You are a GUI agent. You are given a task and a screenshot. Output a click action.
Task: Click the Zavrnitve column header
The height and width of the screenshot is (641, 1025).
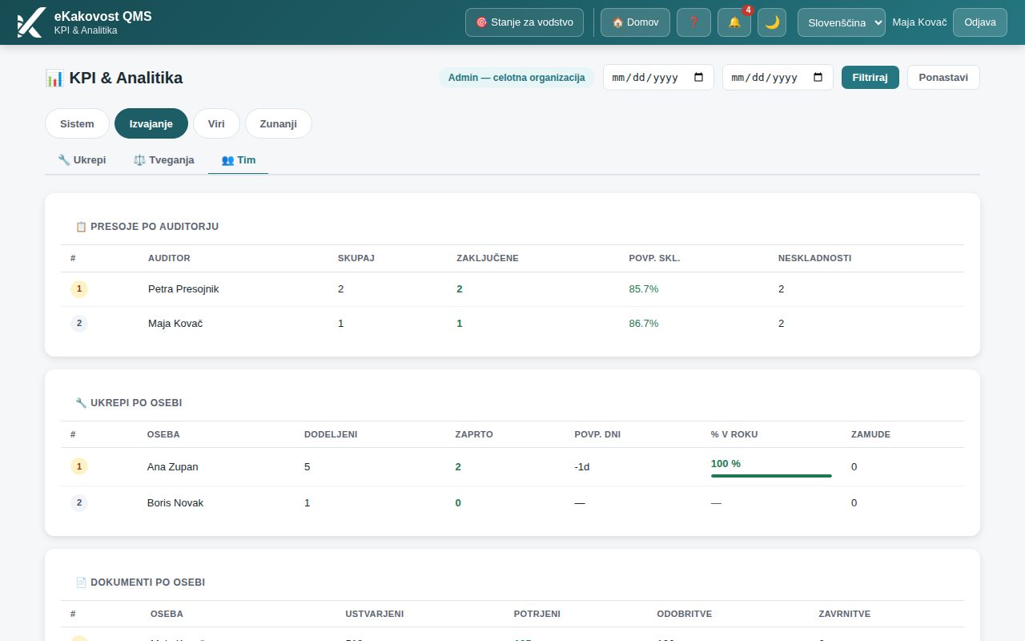[x=844, y=614]
